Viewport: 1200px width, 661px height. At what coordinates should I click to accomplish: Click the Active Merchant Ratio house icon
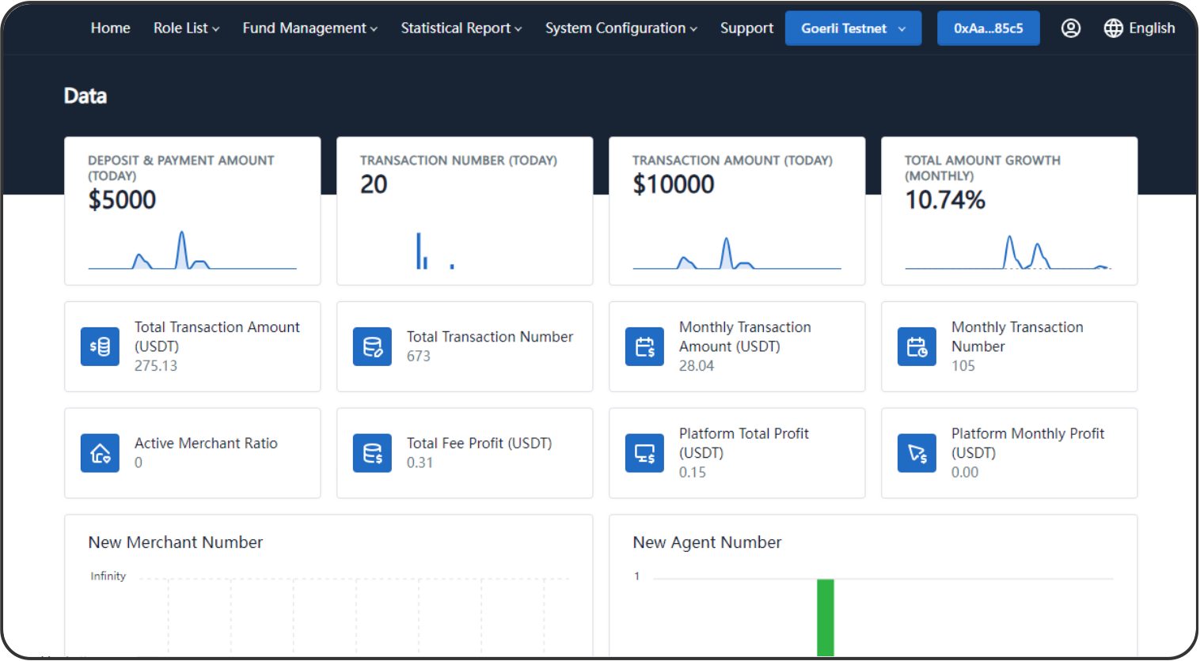100,453
